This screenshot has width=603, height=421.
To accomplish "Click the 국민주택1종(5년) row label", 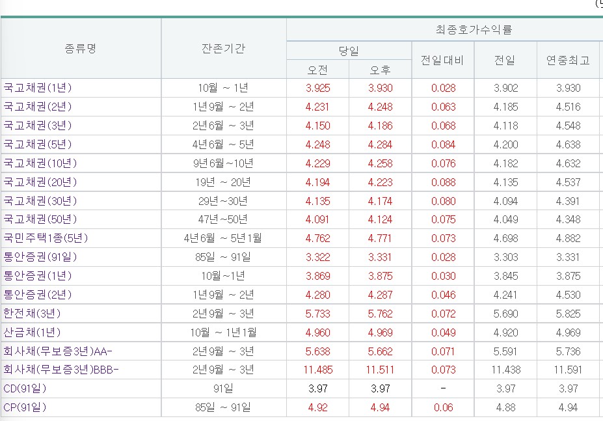I will [46, 239].
